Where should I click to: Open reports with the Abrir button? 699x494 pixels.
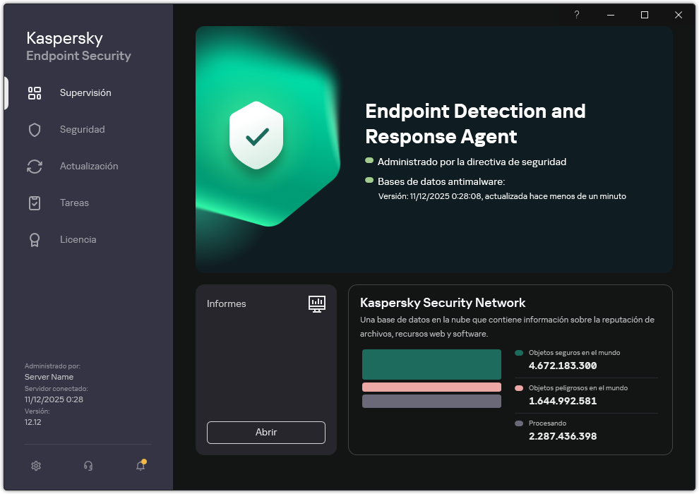(x=265, y=432)
